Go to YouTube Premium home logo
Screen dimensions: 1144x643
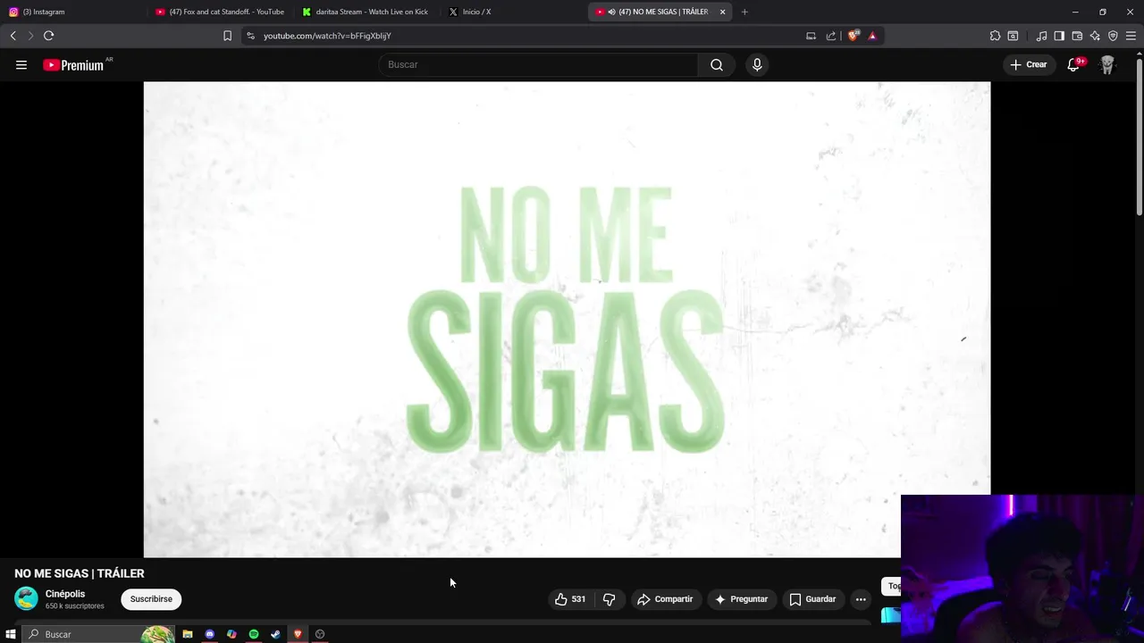pos(75,64)
